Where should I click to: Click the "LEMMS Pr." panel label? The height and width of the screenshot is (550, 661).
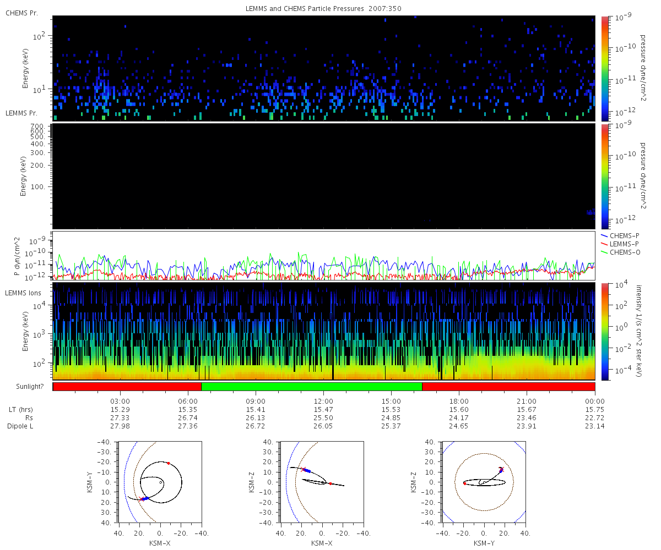click(21, 113)
